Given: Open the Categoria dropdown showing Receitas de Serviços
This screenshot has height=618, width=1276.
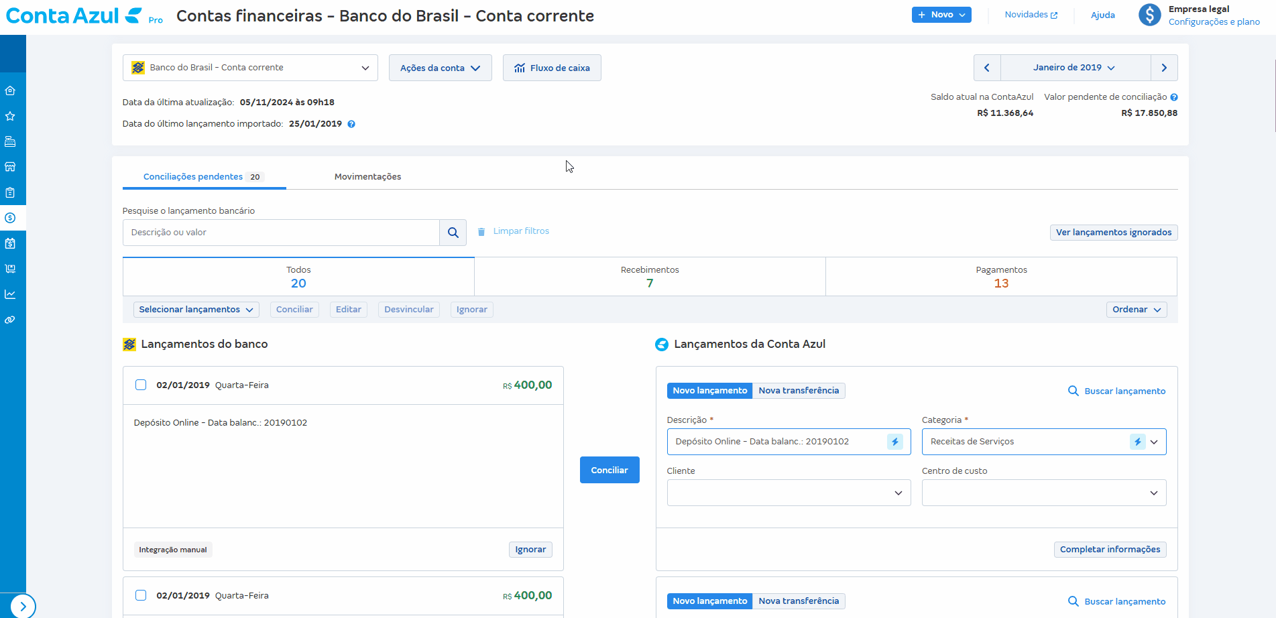Looking at the screenshot, I should (1155, 441).
